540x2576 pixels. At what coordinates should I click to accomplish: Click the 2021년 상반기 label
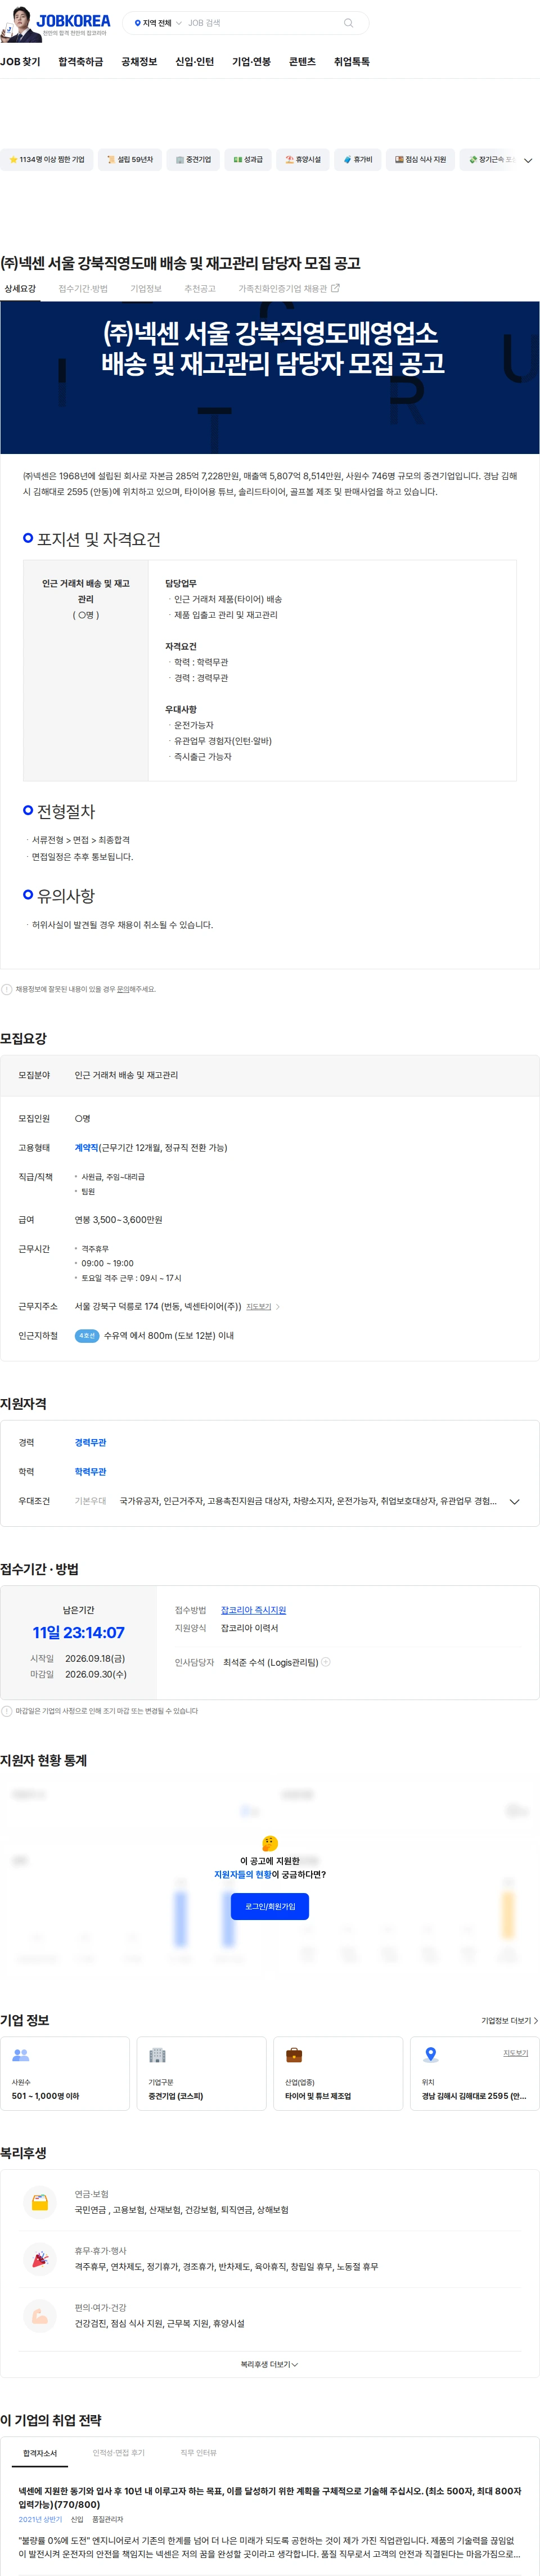tap(40, 2519)
